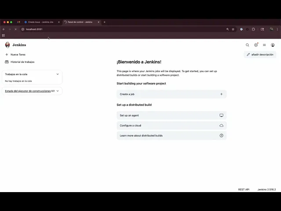Click the localhost:8081 address bar
The width and height of the screenshot is (281, 211).
124,29
